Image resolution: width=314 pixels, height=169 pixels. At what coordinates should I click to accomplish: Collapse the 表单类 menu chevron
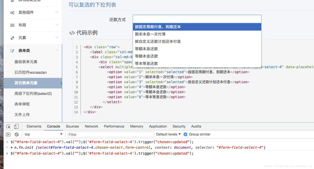[57, 51]
